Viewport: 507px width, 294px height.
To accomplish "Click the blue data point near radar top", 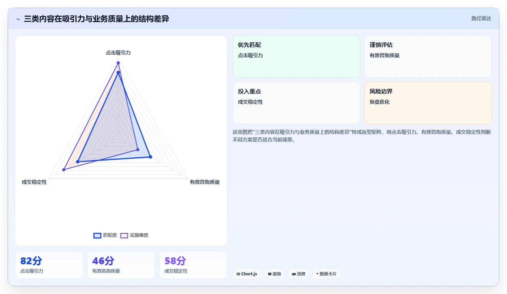I will [x=118, y=72].
